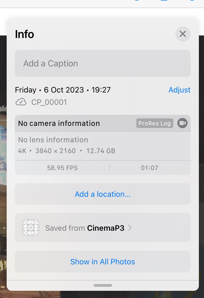
Task: Open the Saved from CinemaP3 row
Action: pyautogui.click(x=103, y=228)
